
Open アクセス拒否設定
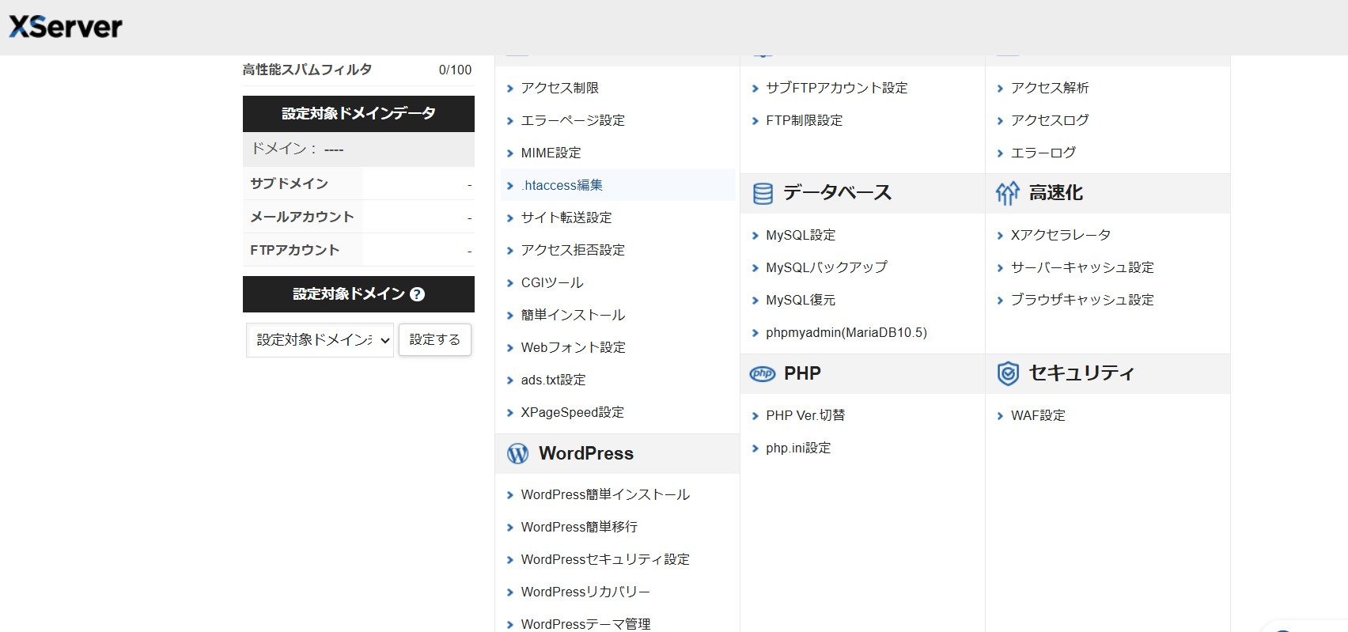[x=573, y=250]
